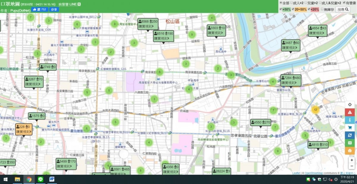Select the 成人>2 radio option

click(291, 3)
